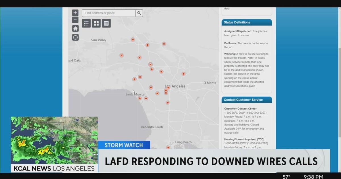Toggle the details table display

pyautogui.click(x=106, y=23)
